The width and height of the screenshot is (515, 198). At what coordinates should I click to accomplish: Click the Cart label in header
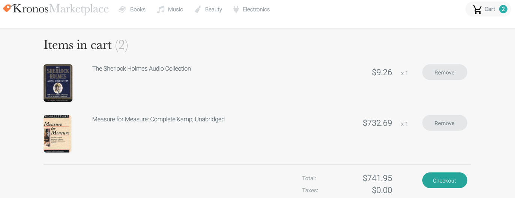pyautogui.click(x=489, y=9)
